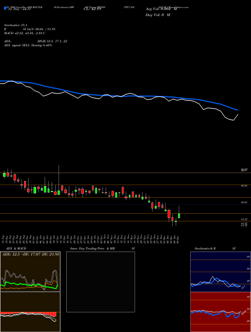Click the ADX +DY -DY values header
The height and width of the screenshot is (332, 251).
click(31, 255)
